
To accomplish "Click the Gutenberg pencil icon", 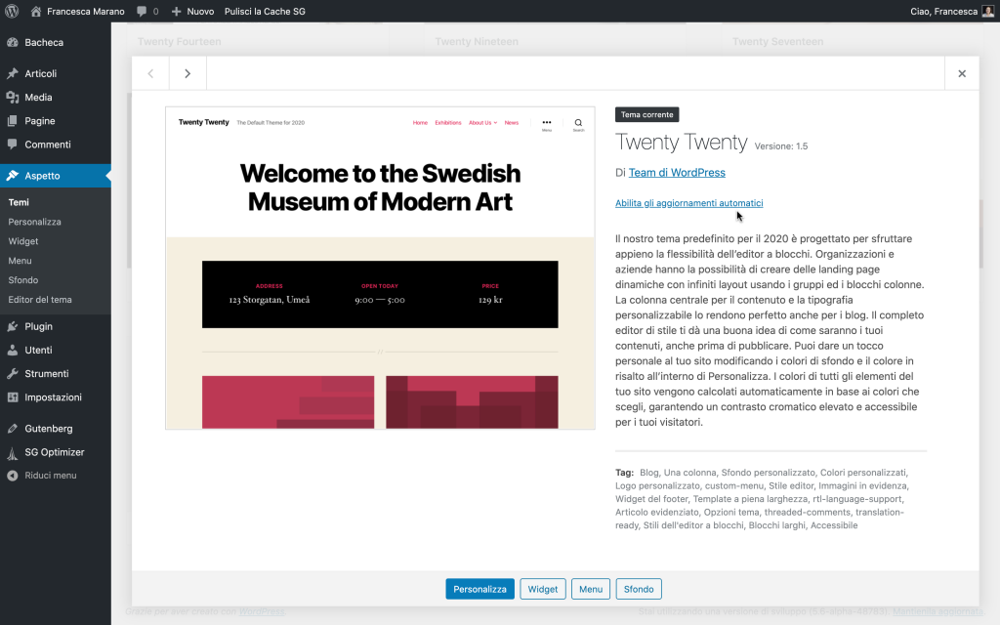I will 12,429.
